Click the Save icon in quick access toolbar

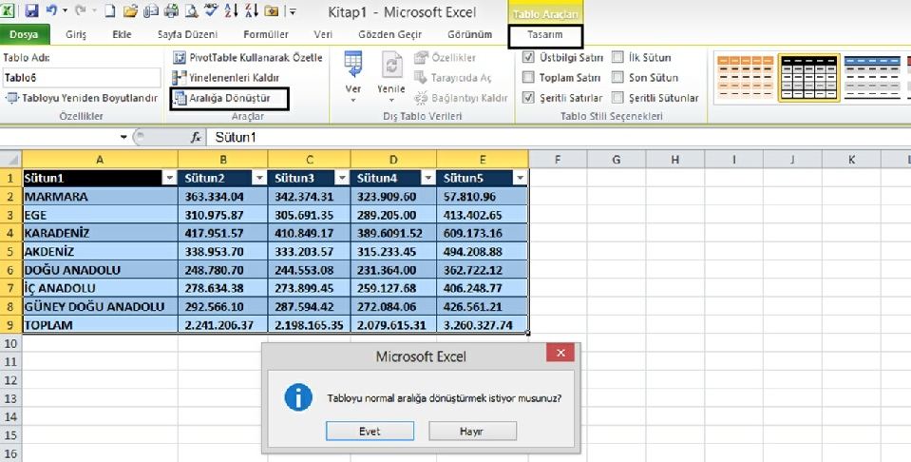[x=30, y=10]
